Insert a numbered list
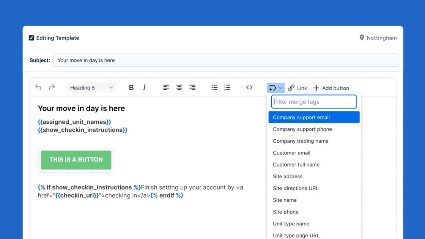425x239 pixels. 227,88
